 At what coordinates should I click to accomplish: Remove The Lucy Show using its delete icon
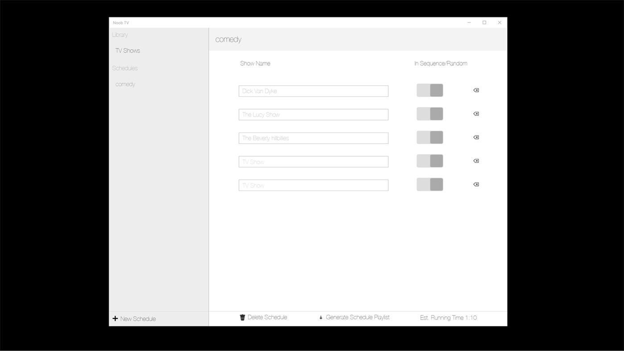[x=476, y=114]
